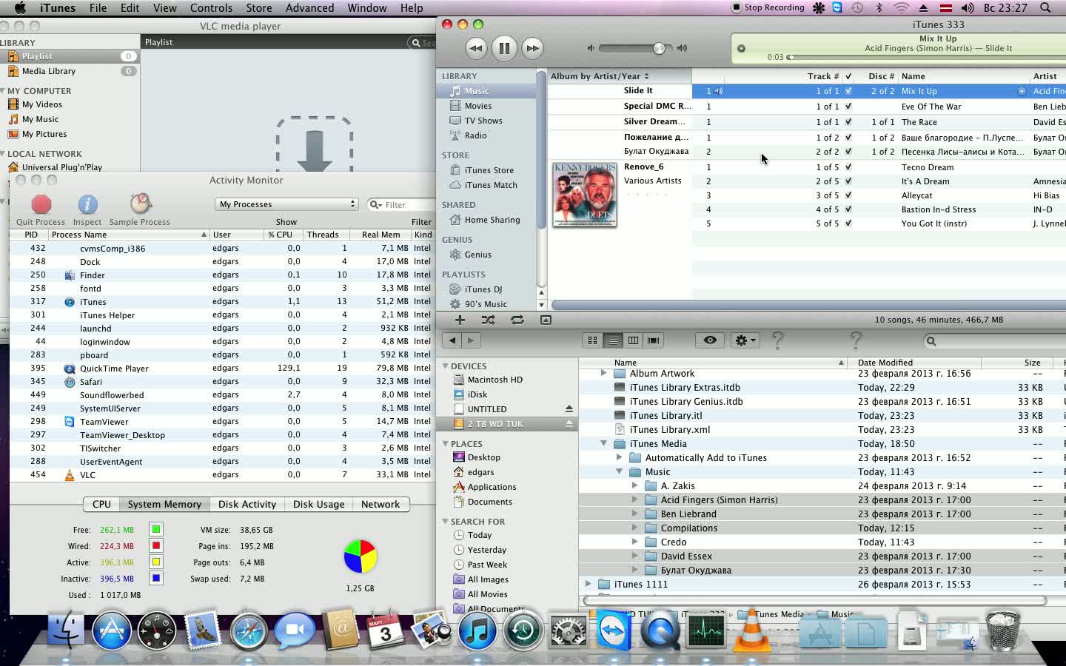The image size is (1066, 666).
Task: Uncheck Mix It Up track checkbox
Action: (x=848, y=91)
